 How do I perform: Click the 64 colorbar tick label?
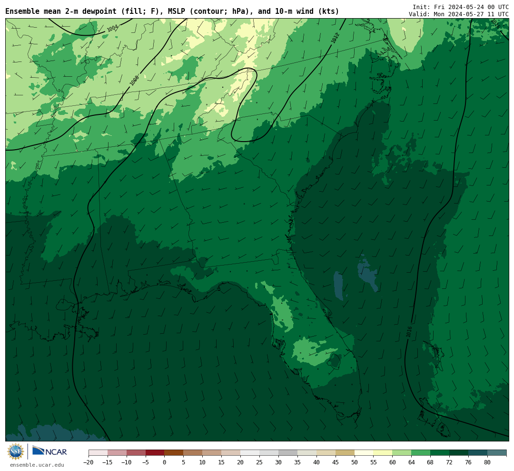pyautogui.click(x=411, y=462)
